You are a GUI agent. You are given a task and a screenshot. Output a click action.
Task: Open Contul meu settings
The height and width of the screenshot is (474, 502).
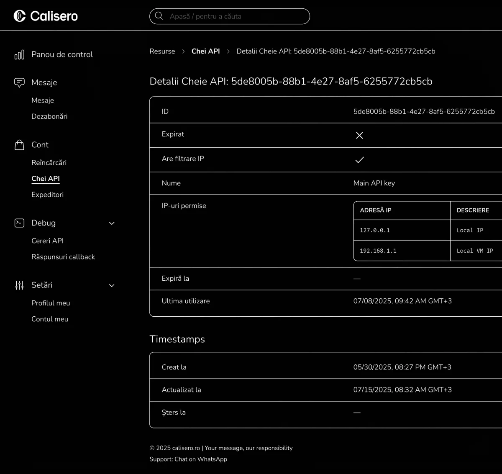(x=50, y=319)
